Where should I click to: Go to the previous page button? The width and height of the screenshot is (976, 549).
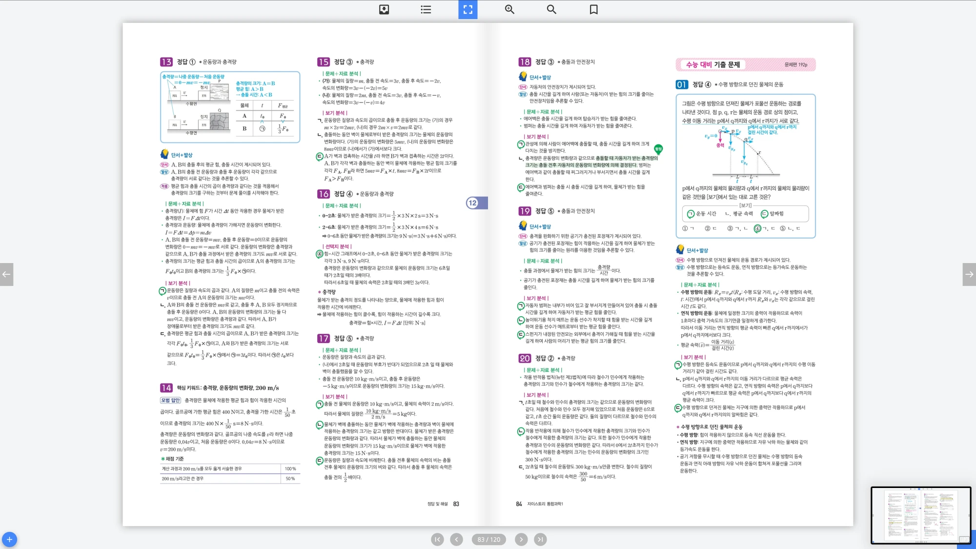tap(456, 539)
